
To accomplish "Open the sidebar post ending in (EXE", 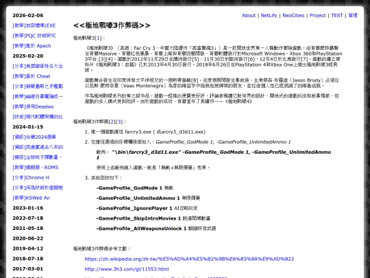I will click(34, 25).
